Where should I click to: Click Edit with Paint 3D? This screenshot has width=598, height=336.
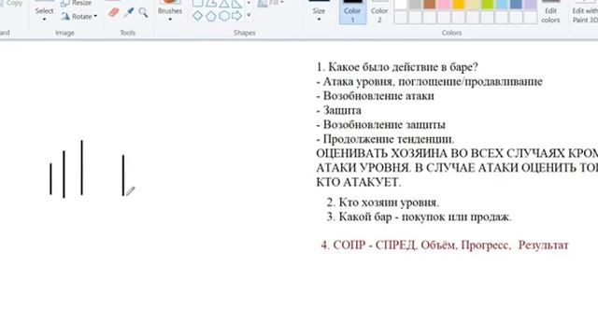(584, 12)
